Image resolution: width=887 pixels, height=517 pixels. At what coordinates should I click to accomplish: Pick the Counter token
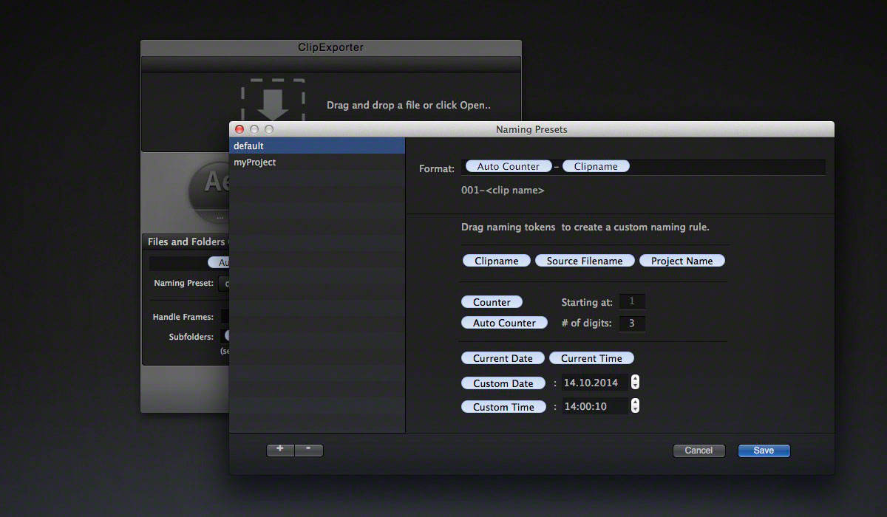[x=492, y=302]
